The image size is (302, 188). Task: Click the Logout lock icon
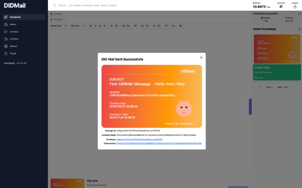click(x=295, y=7)
